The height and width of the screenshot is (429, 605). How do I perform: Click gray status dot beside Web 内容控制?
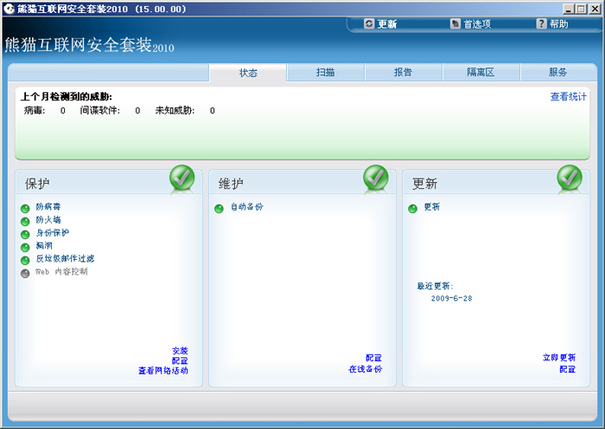25,274
